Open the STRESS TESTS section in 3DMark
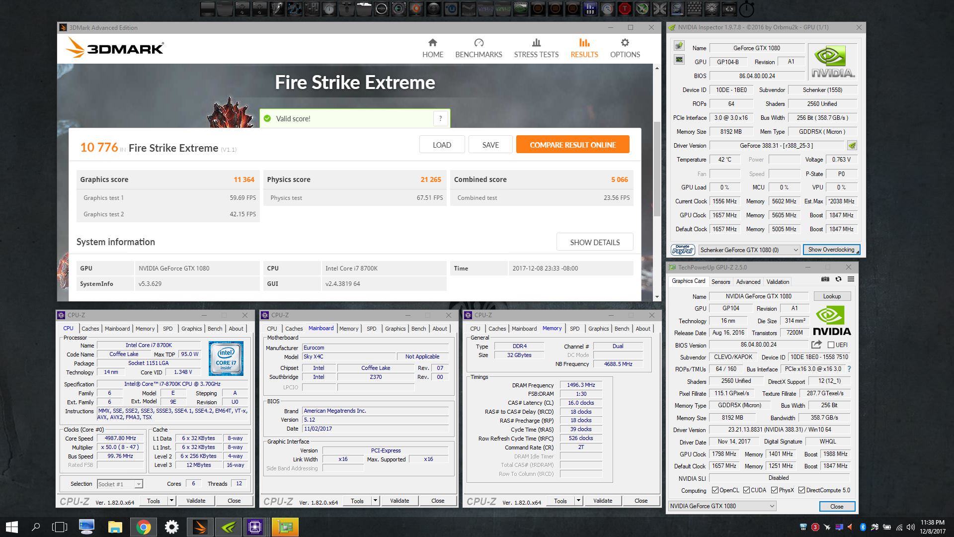 click(x=536, y=49)
